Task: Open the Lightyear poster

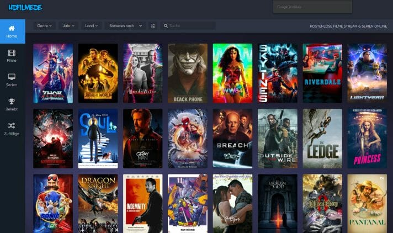Action: pyautogui.click(x=367, y=73)
